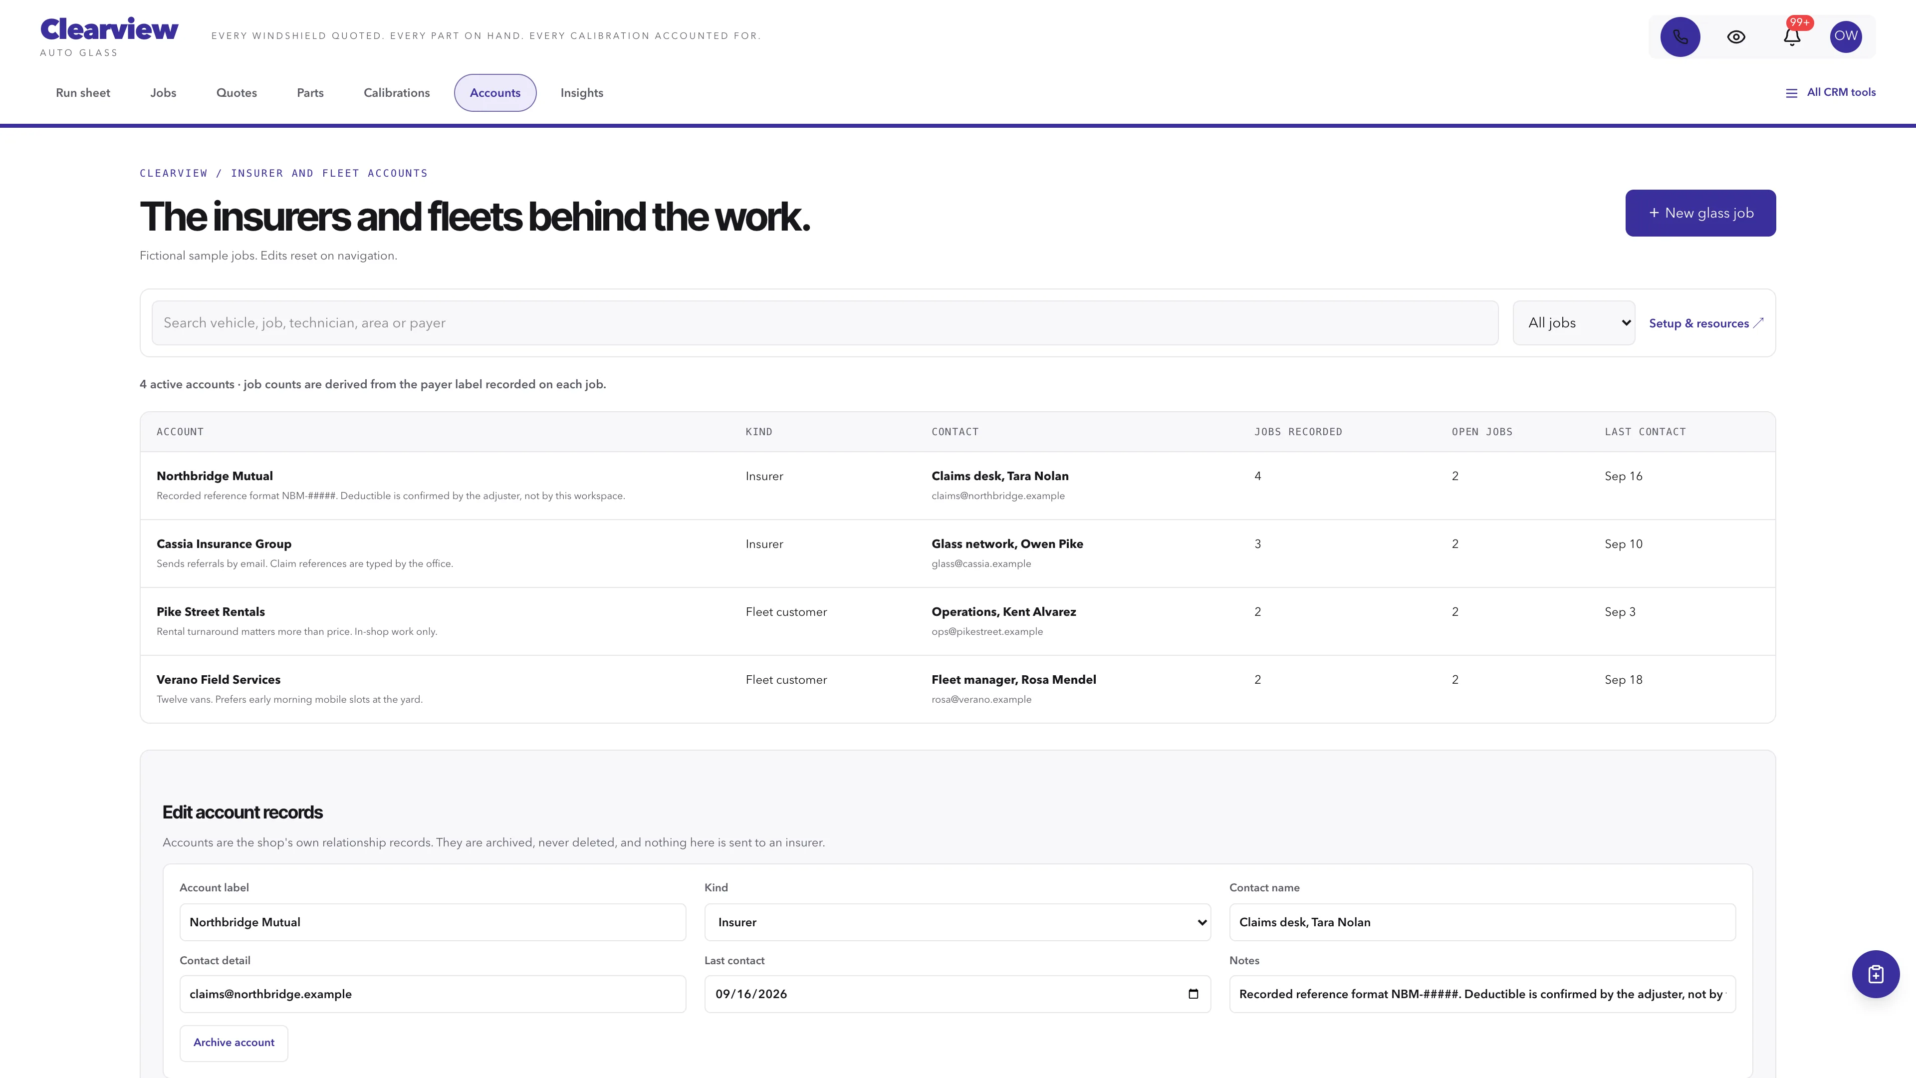1916x1078 pixels.
Task: Edit the Contact detail email field
Action: click(x=432, y=994)
